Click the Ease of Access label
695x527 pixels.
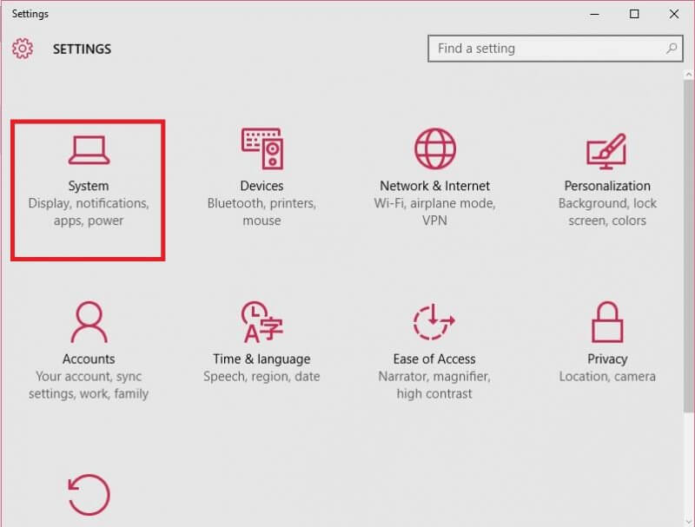pyautogui.click(x=434, y=359)
